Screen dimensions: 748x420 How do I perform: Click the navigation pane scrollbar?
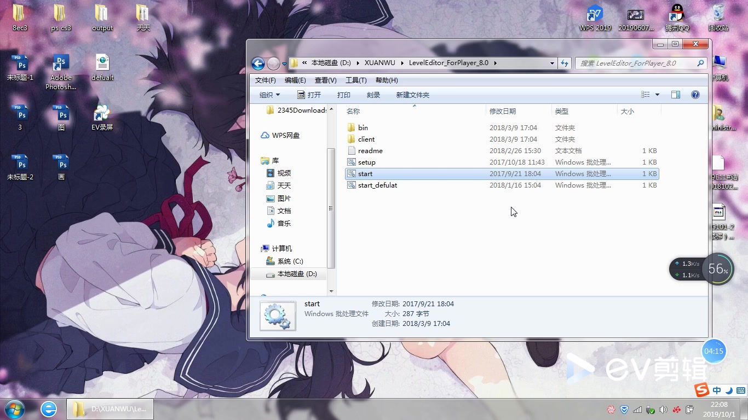click(331, 207)
